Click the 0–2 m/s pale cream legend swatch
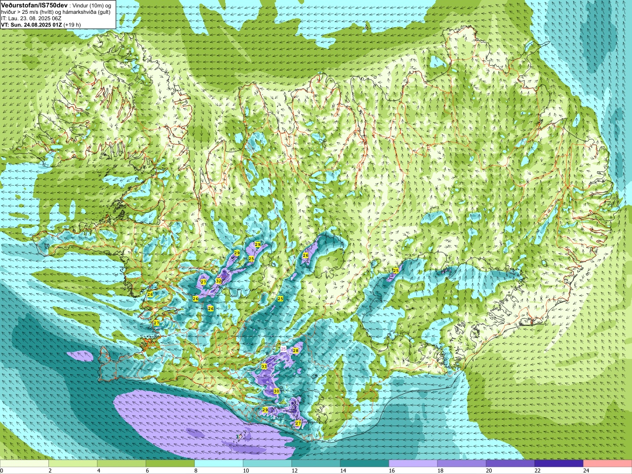This screenshot has height=474, width=632. click(24, 464)
